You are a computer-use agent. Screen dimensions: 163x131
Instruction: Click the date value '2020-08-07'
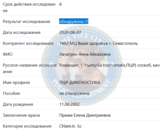point(70,32)
